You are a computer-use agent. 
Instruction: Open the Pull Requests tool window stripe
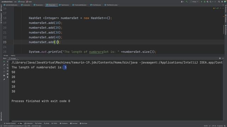(x=1, y=18)
